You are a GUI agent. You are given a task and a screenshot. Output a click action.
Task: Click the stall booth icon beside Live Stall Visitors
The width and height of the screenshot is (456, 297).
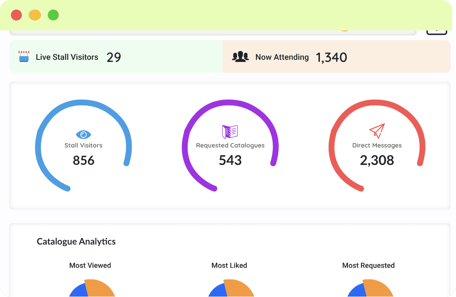tap(24, 56)
